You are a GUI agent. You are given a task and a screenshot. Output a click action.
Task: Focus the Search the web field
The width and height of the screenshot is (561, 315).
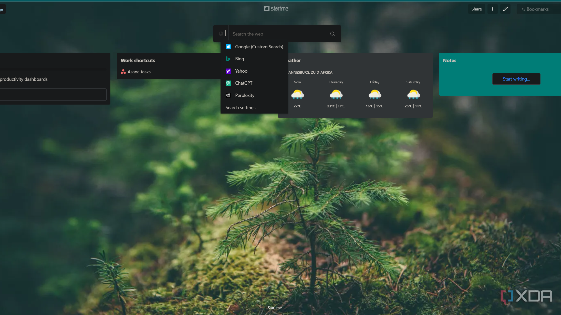click(x=279, y=34)
